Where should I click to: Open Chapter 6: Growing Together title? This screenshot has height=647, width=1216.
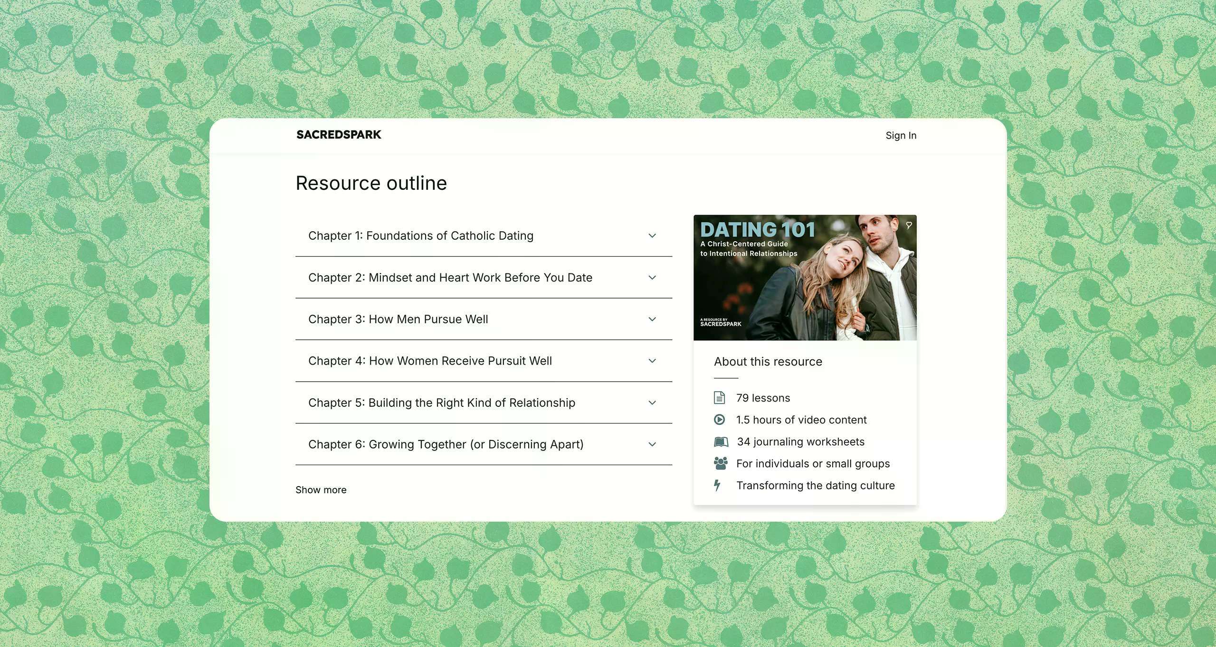tap(446, 445)
